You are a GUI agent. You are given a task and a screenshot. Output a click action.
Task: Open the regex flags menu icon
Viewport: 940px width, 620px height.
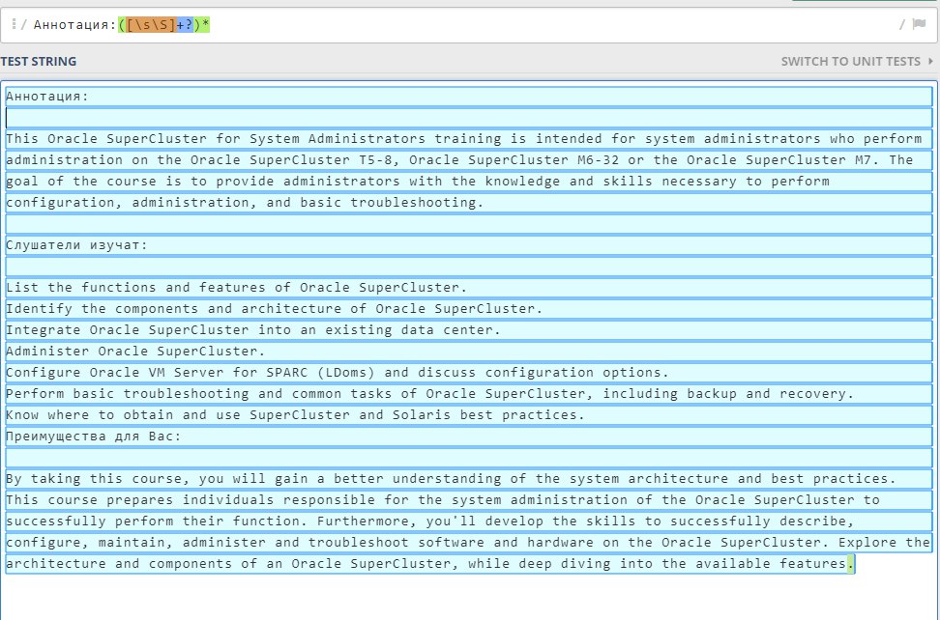(919, 24)
